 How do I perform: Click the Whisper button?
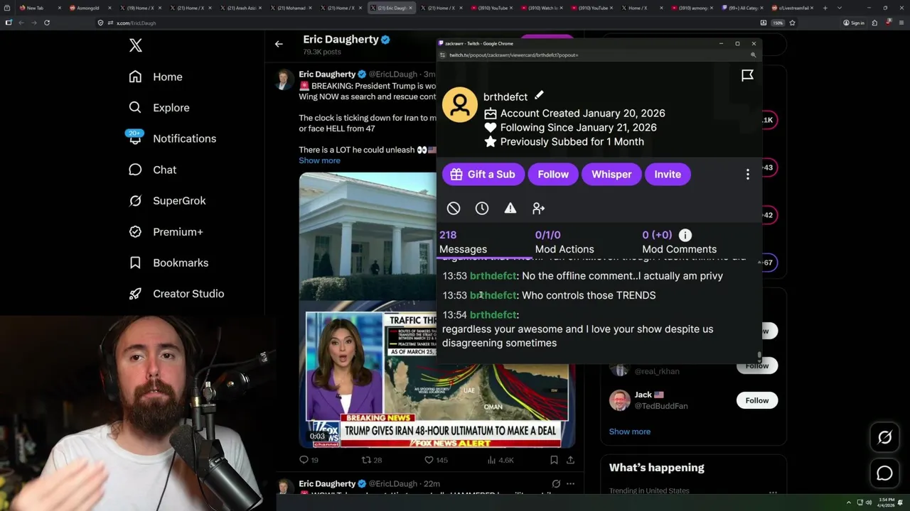[611, 174]
